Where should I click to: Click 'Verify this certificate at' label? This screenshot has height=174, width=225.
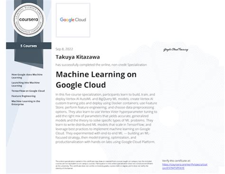(176, 161)
